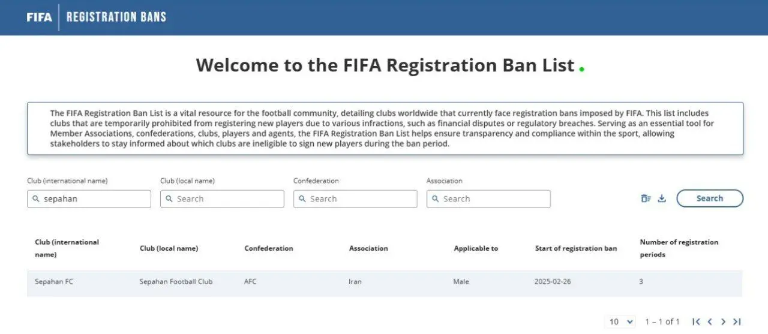Screen dimensions: 768x334
Task: Click the download list icon
Action: 662,198
